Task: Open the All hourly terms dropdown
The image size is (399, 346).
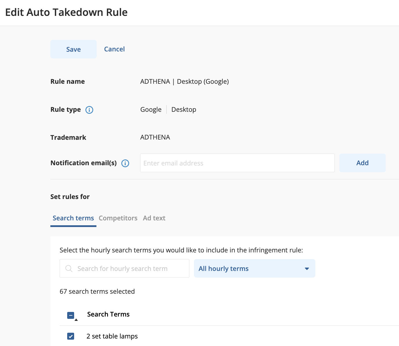Action: 255,268
